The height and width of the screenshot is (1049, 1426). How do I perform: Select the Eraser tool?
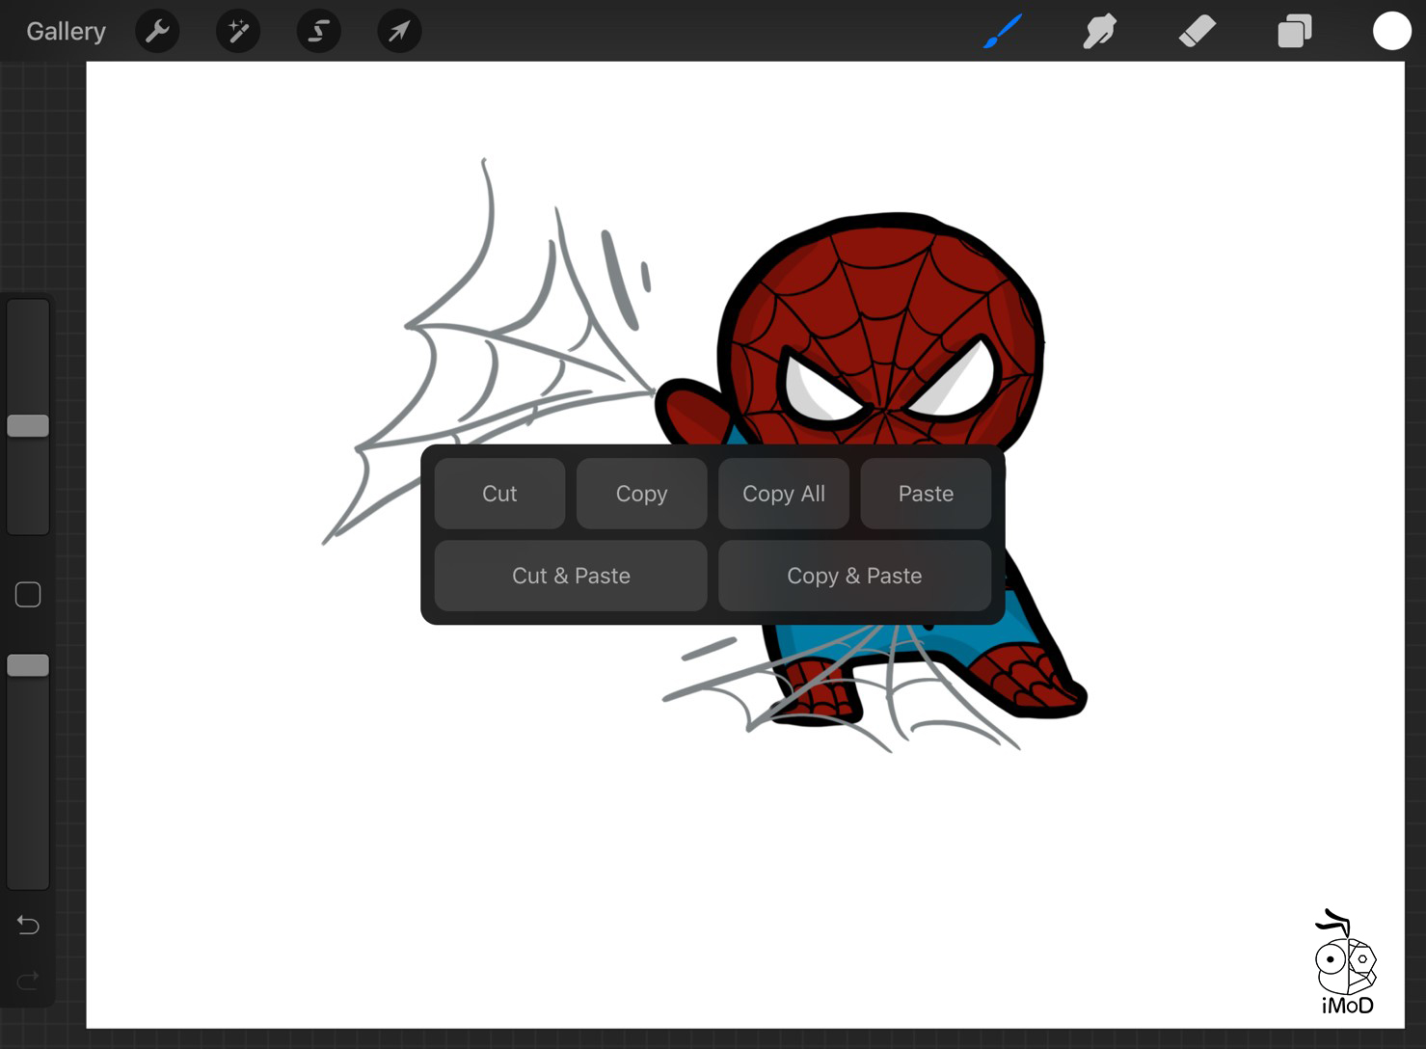click(1197, 32)
